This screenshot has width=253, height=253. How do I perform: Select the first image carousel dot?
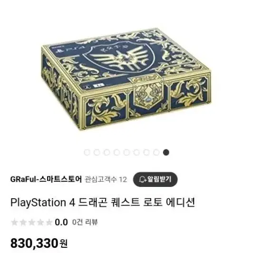click(87, 152)
